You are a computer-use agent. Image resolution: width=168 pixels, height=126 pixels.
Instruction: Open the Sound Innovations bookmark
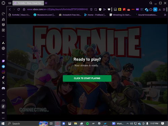pyautogui.click(x=146, y=15)
